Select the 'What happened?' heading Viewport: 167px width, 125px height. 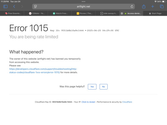[26, 52]
